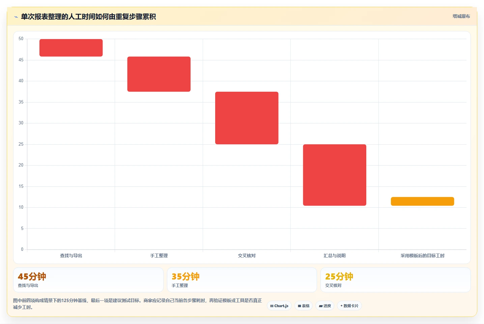
Task: Click the 增减瀑布 label in header
Action: (x=461, y=16)
